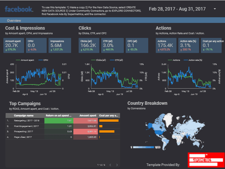
Task: Select the Page Likes | 2017 campaign row
Action: coord(63,137)
